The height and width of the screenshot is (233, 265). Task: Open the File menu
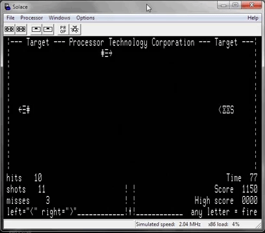[10, 17]
